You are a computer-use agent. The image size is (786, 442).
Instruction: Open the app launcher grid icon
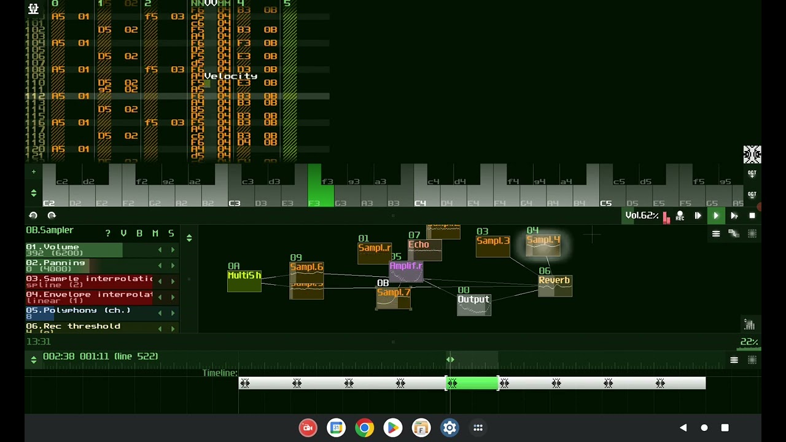478,428
